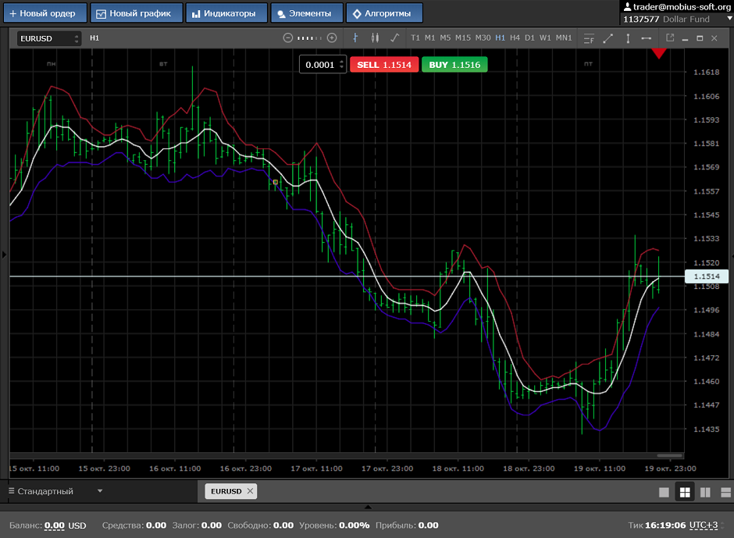Choose horizontal rows chart layout

pyautogui.click(x=725, y=492)
